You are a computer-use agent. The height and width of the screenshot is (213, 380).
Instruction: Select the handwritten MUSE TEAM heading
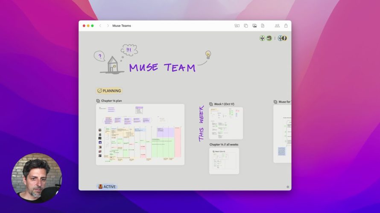click(x=162, y=67)
